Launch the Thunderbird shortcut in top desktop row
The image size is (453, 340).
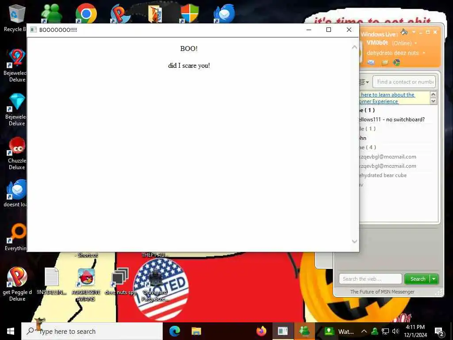pyautogui.click(x=224, y=13)
